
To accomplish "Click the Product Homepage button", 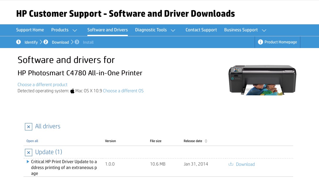I will pos(277,42).
